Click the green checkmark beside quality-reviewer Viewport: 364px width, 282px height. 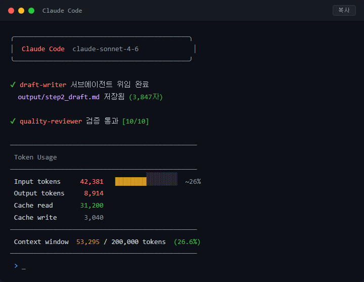13,121
